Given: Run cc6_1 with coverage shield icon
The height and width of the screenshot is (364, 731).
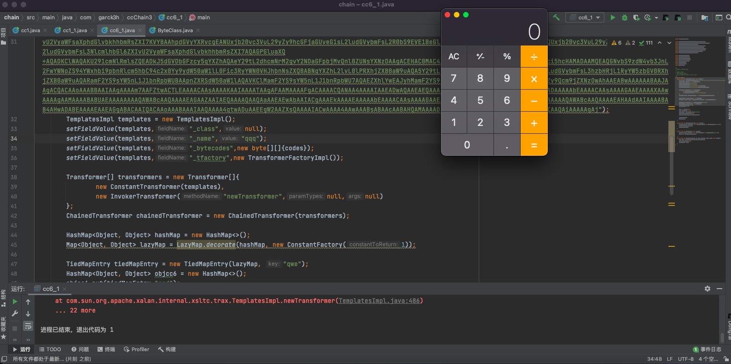Looking at the screenshot, I should (x=636, y=17).
